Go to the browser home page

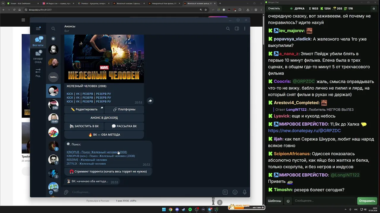pyautogui.click(x=20, y=10)
